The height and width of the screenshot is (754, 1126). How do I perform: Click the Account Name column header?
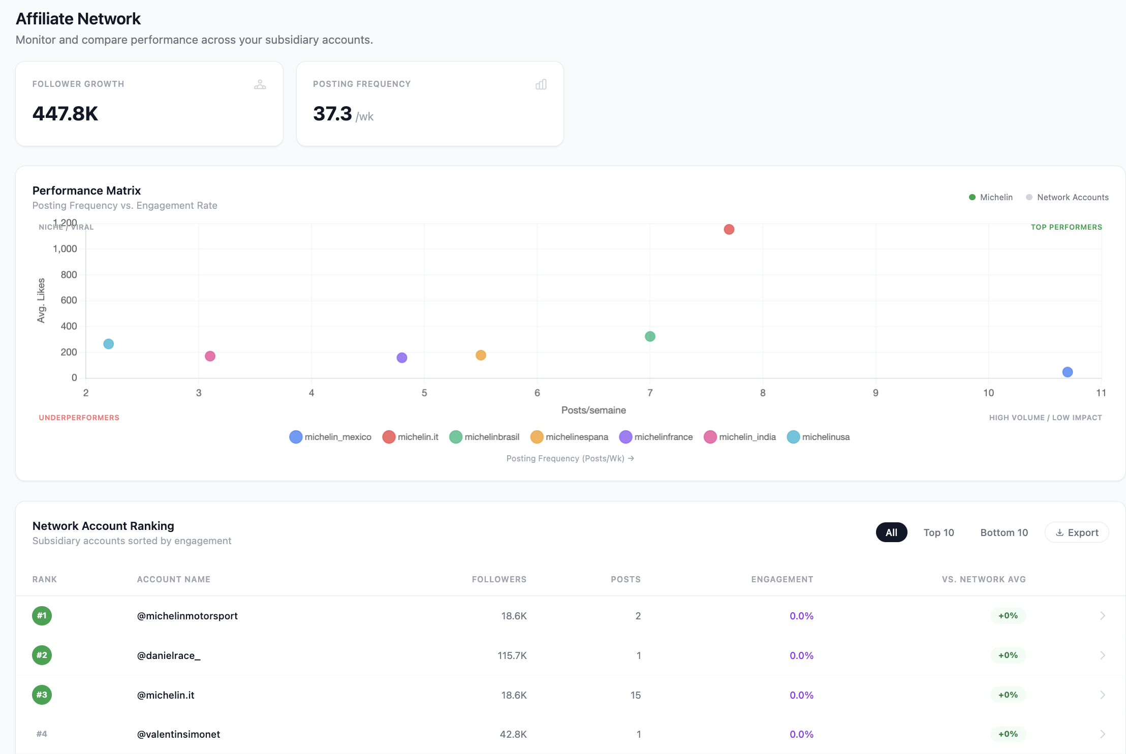coord(174,579)
